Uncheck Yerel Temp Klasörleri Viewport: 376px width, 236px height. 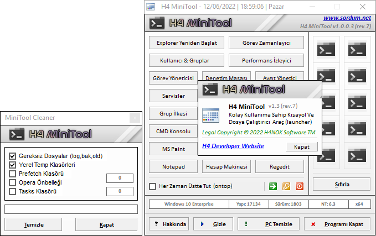click(x=13, y=165)
